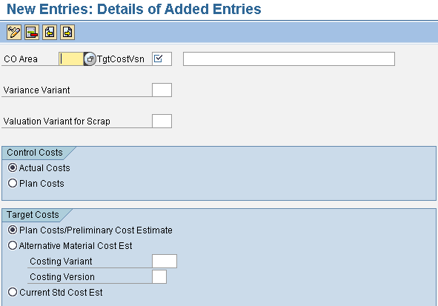Select the Plan Costs radio button
Screen dimensions: 438x306
pyautogui.click(x=13, y=183)
